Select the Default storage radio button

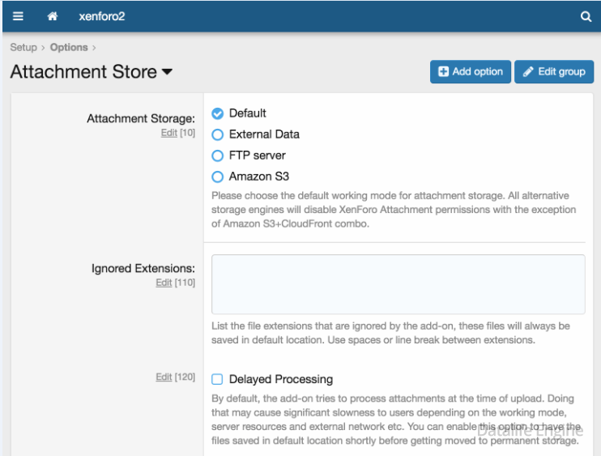(x=217, y=113)
